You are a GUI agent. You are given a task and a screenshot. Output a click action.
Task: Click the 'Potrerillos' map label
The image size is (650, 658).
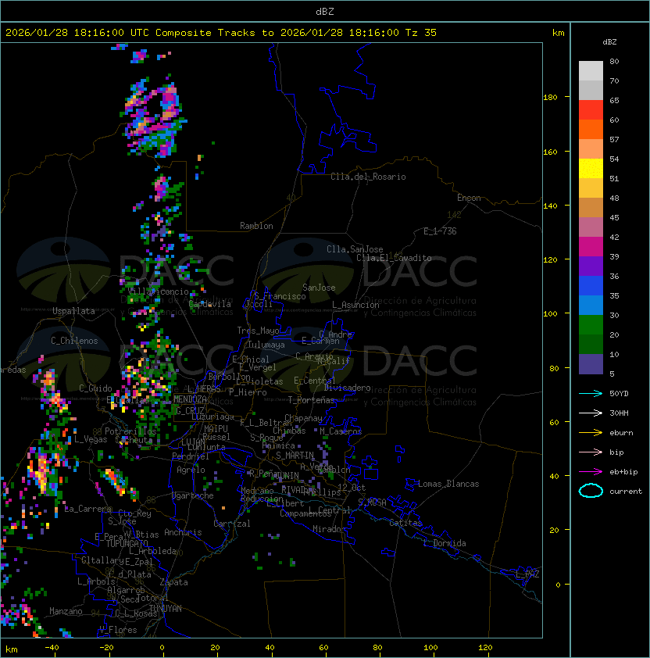(x=130, y=431)
